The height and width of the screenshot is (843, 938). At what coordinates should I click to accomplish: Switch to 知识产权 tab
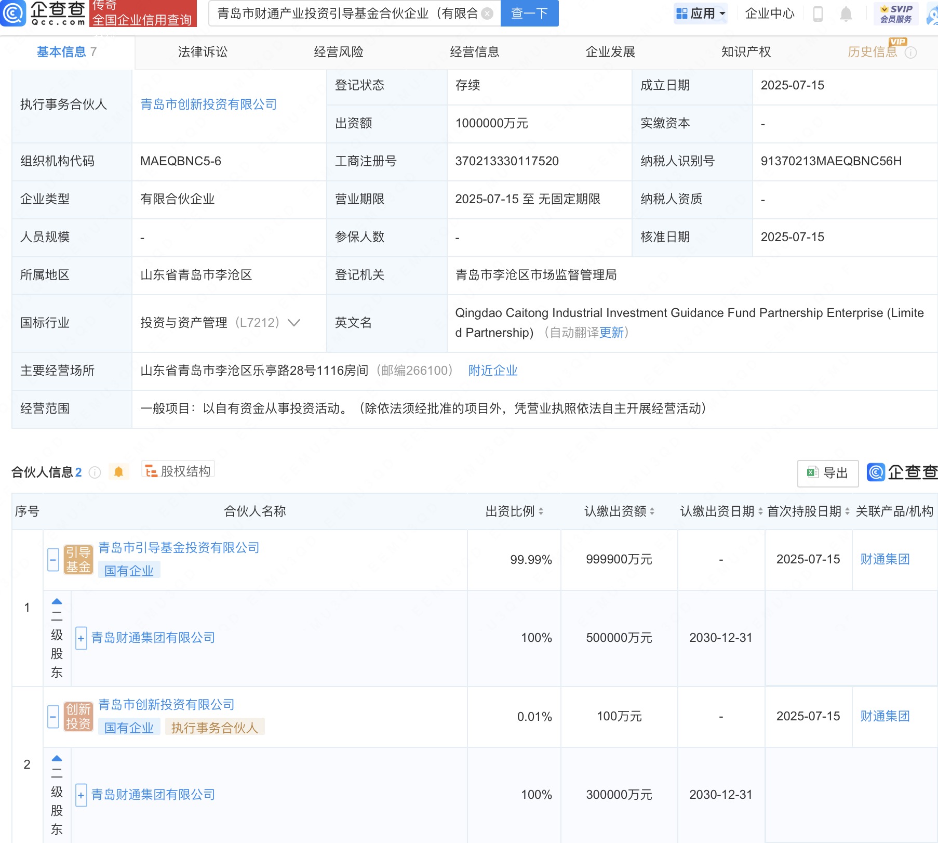tap(746, 52)
